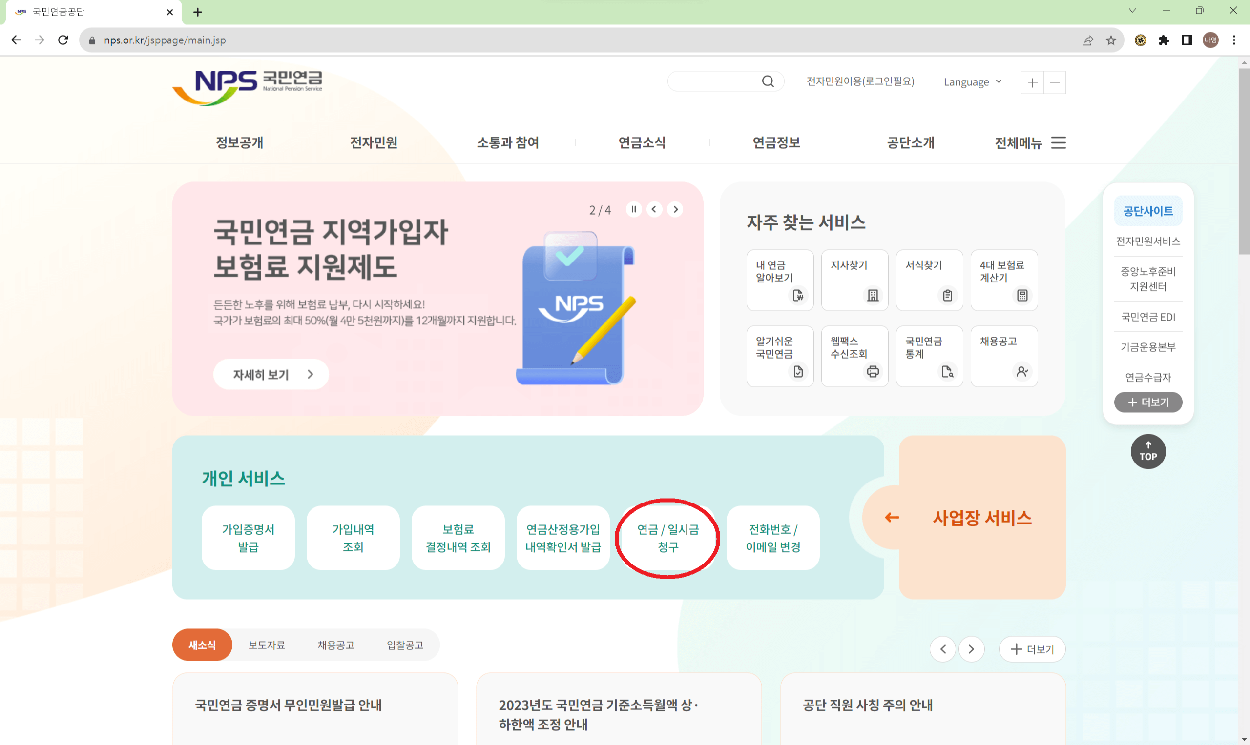Pause the main banner carousel
This screenshot has height=745, width=1250.
click(633, 209)
